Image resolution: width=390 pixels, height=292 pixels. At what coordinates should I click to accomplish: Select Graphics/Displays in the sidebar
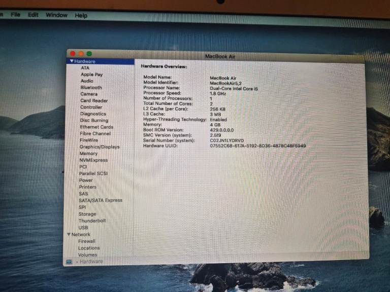[x=100, y=147]
